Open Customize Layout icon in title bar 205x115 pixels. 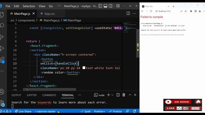point(118,6)
